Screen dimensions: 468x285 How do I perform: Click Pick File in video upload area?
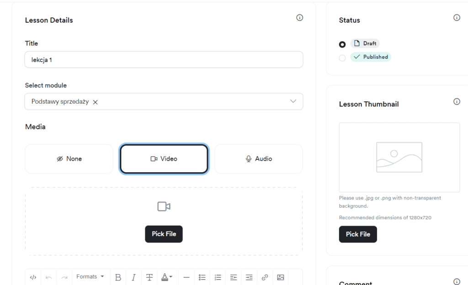164,234
